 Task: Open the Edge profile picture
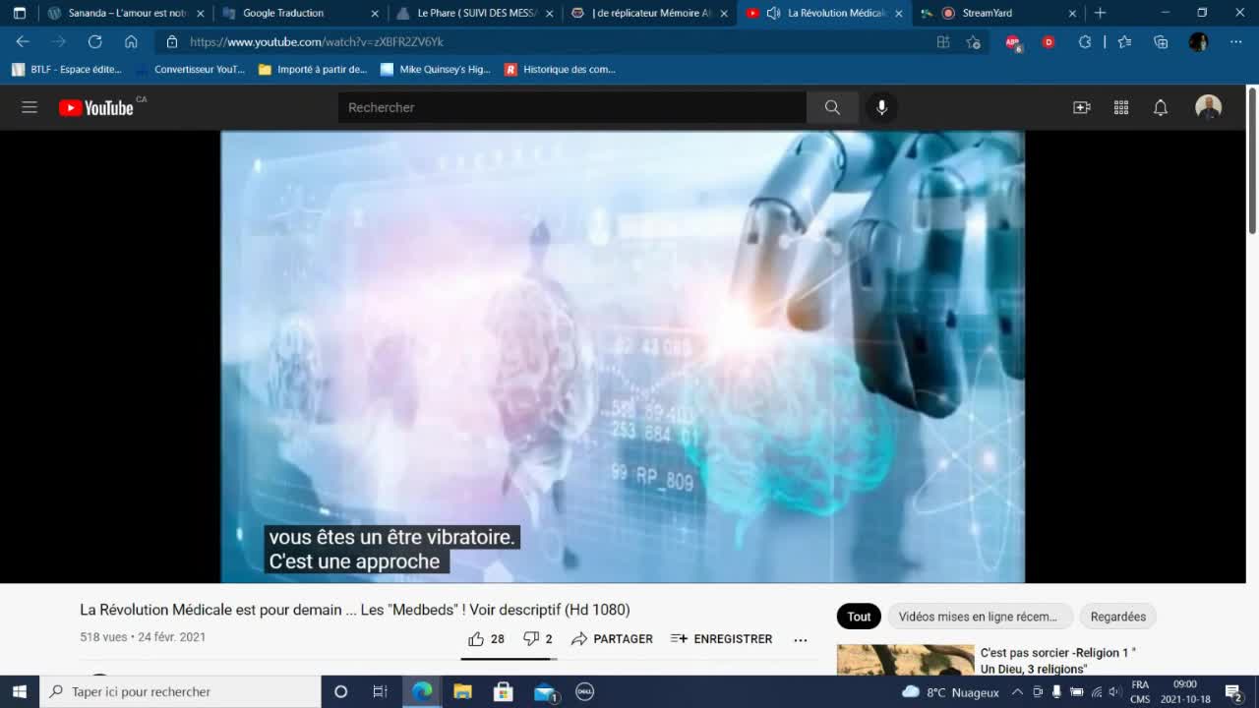point(1198,42)
